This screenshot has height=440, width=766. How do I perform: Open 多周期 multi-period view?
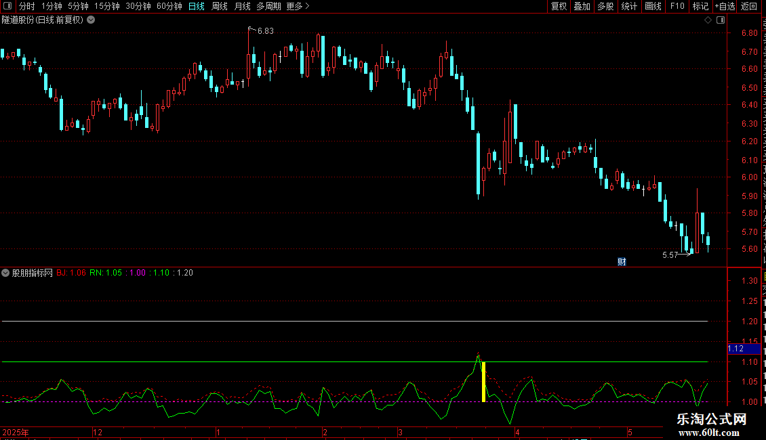pyautogui.click(x=268, y=6)
